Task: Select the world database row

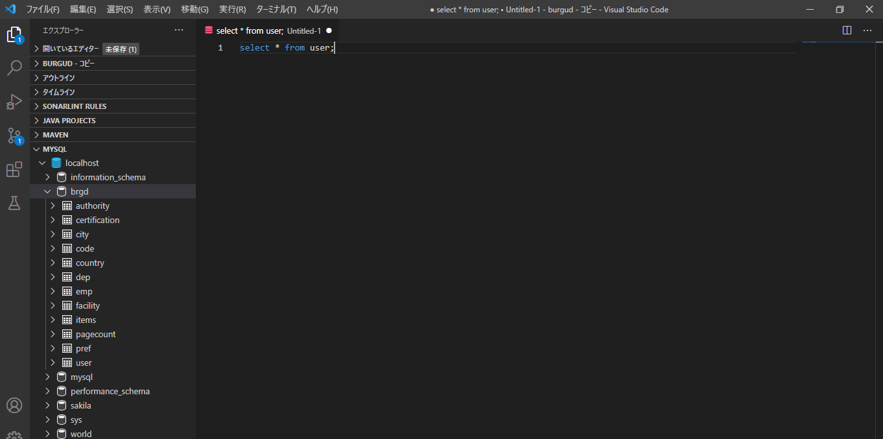Action: click(x=113, y=433)
